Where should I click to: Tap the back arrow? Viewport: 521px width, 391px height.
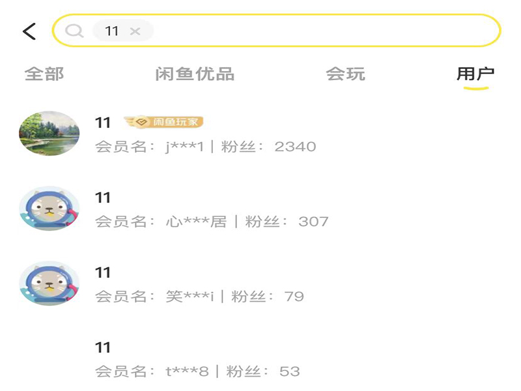tap(29, 31)
